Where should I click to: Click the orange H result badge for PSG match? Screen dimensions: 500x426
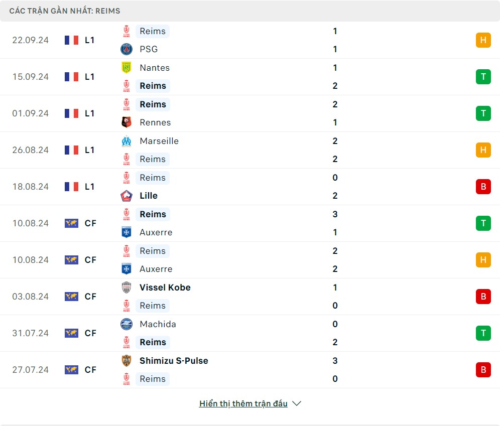(x=483, y=40)
